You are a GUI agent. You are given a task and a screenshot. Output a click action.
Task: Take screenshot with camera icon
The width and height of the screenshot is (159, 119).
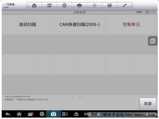point(54,114)
